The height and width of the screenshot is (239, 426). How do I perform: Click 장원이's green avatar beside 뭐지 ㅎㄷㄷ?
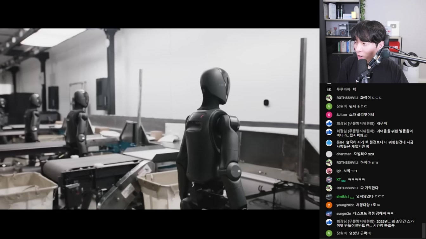coord(329,106)
